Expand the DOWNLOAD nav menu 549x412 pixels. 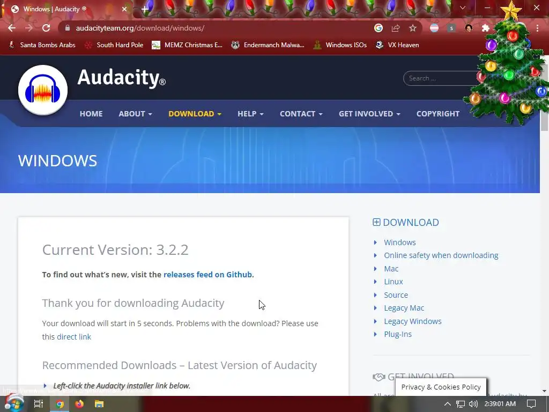(195, 114)
